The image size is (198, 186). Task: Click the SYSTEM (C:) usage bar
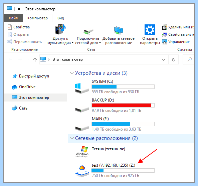[123, 86]
